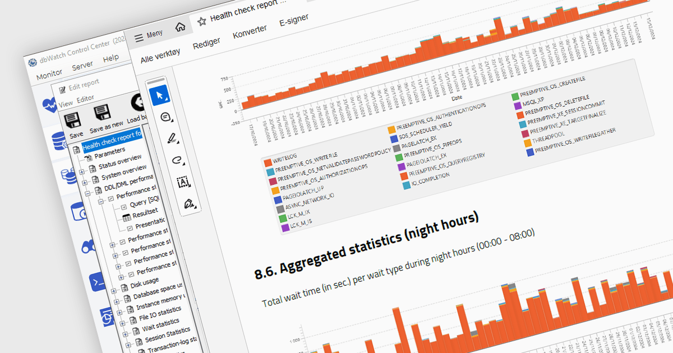The image size is (673, 353).
Task: Open the Server menu in dbWatch
Action: click(x=82, y=66)
